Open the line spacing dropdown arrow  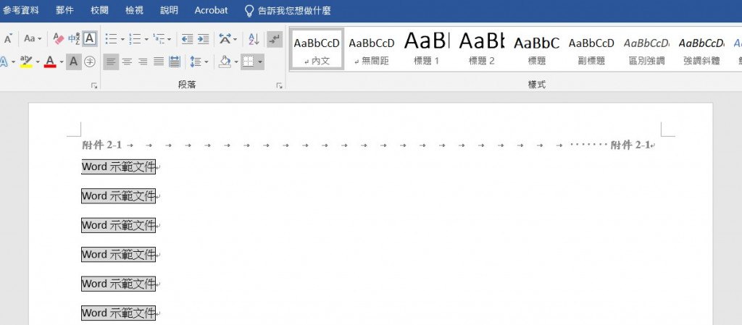(206, 62)
